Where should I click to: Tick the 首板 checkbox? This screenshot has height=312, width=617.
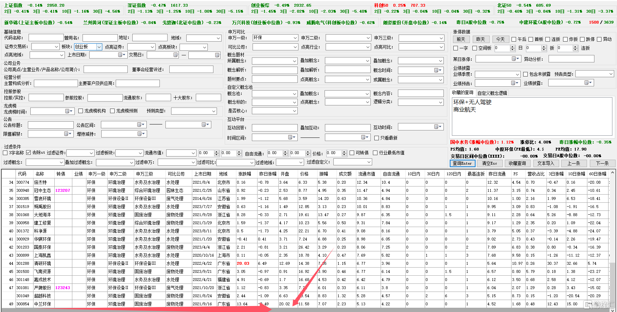(x=531, y=39)
